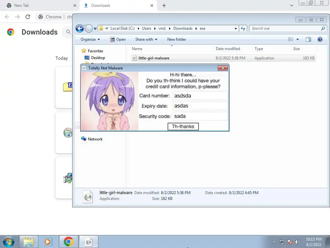
Task: Click the vm1 breadcrumb in address bar
Action: (x=162, y=28)
